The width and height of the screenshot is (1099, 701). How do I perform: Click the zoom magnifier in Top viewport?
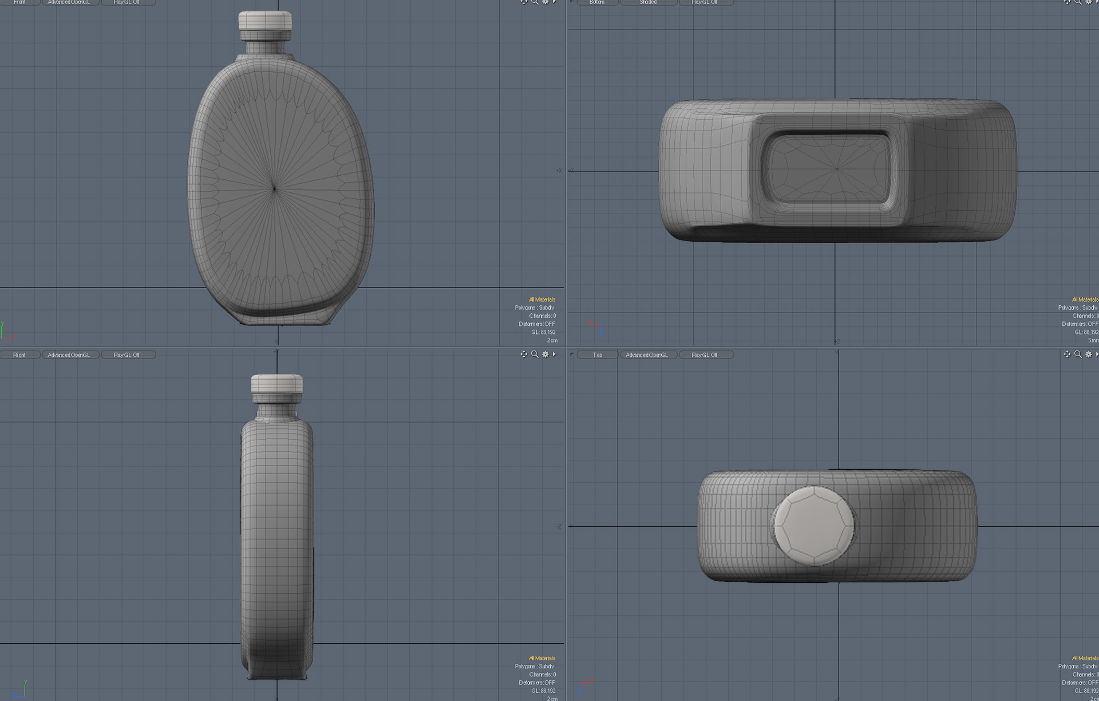[1078, 355]
